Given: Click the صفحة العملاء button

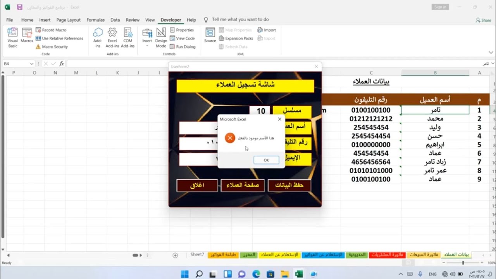Looking at the screenshot, I should [x=243, y=186].
